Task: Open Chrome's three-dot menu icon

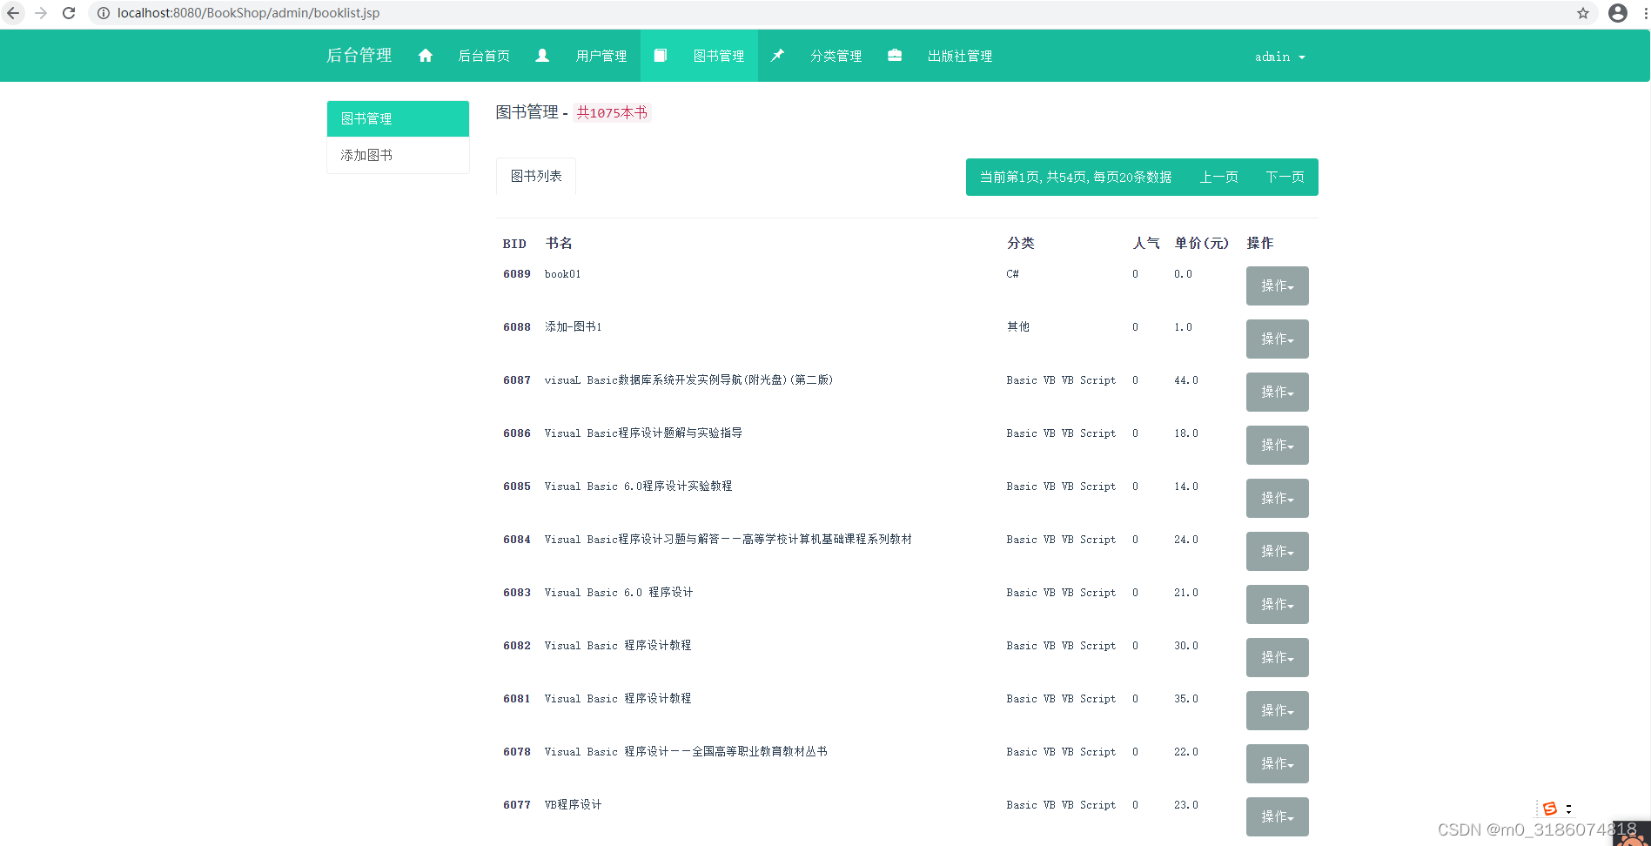Action: [x=1643, y=13]
